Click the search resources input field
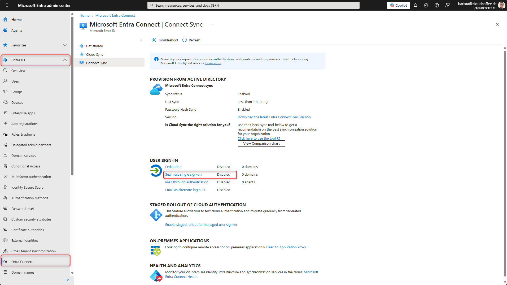The width and height of the screenshot is (507, 285). coord(253,5)
